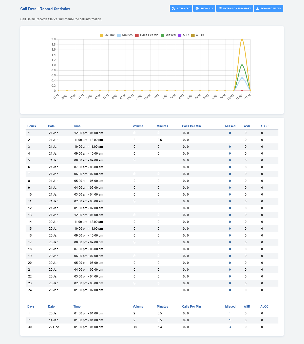
Task: Click the green Missed legend swatch
Action: click(x=163, y=35)
